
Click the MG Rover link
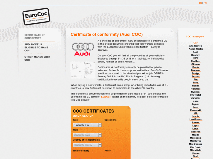point(196,141)
